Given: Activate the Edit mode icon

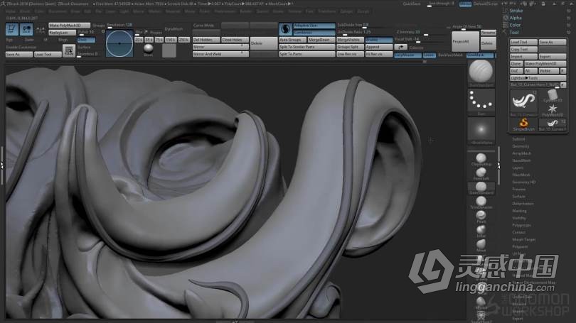Looking at the screenshot, I should pyautogui.click(x=12, y=29).
